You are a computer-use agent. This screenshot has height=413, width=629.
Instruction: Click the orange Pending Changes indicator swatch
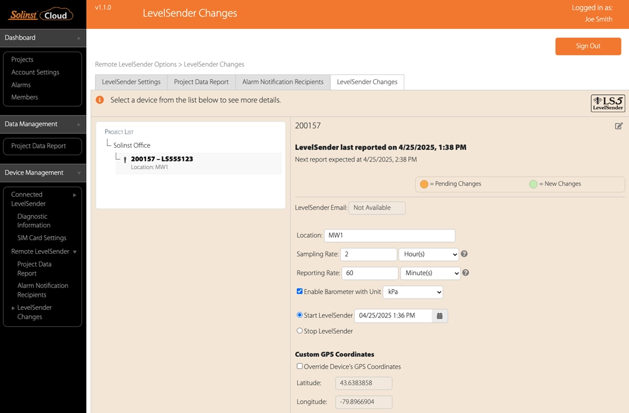pos(423,184)
